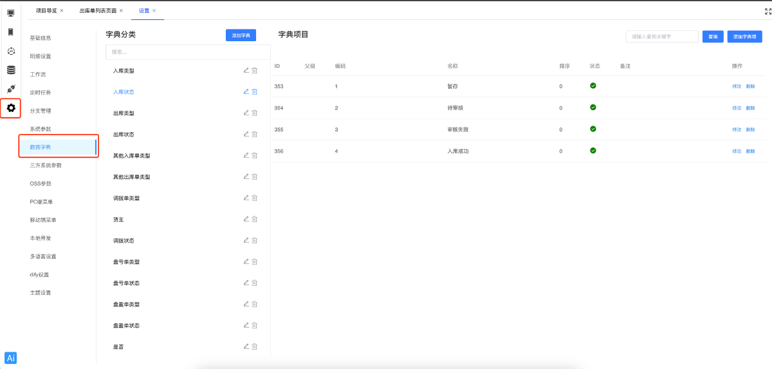Click the 查询 search button
The width and height of the screenshot is (772, 369).
point(713,37)
